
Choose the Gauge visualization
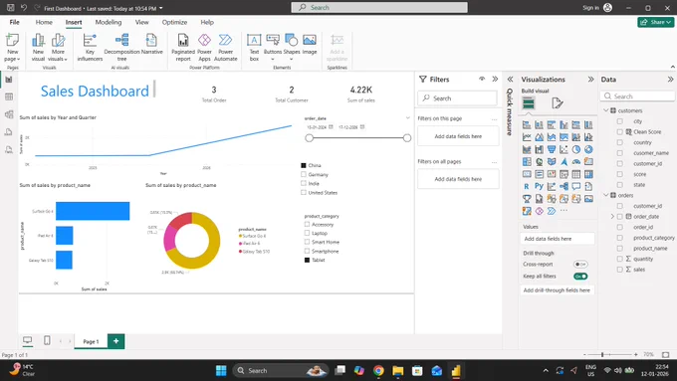576,162
